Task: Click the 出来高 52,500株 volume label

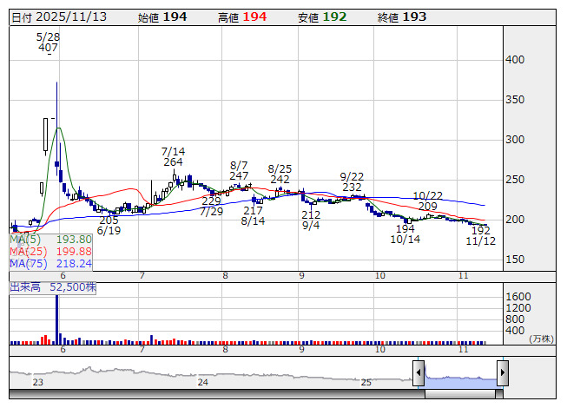Action: pyautogui.click(x=52, y=286)
